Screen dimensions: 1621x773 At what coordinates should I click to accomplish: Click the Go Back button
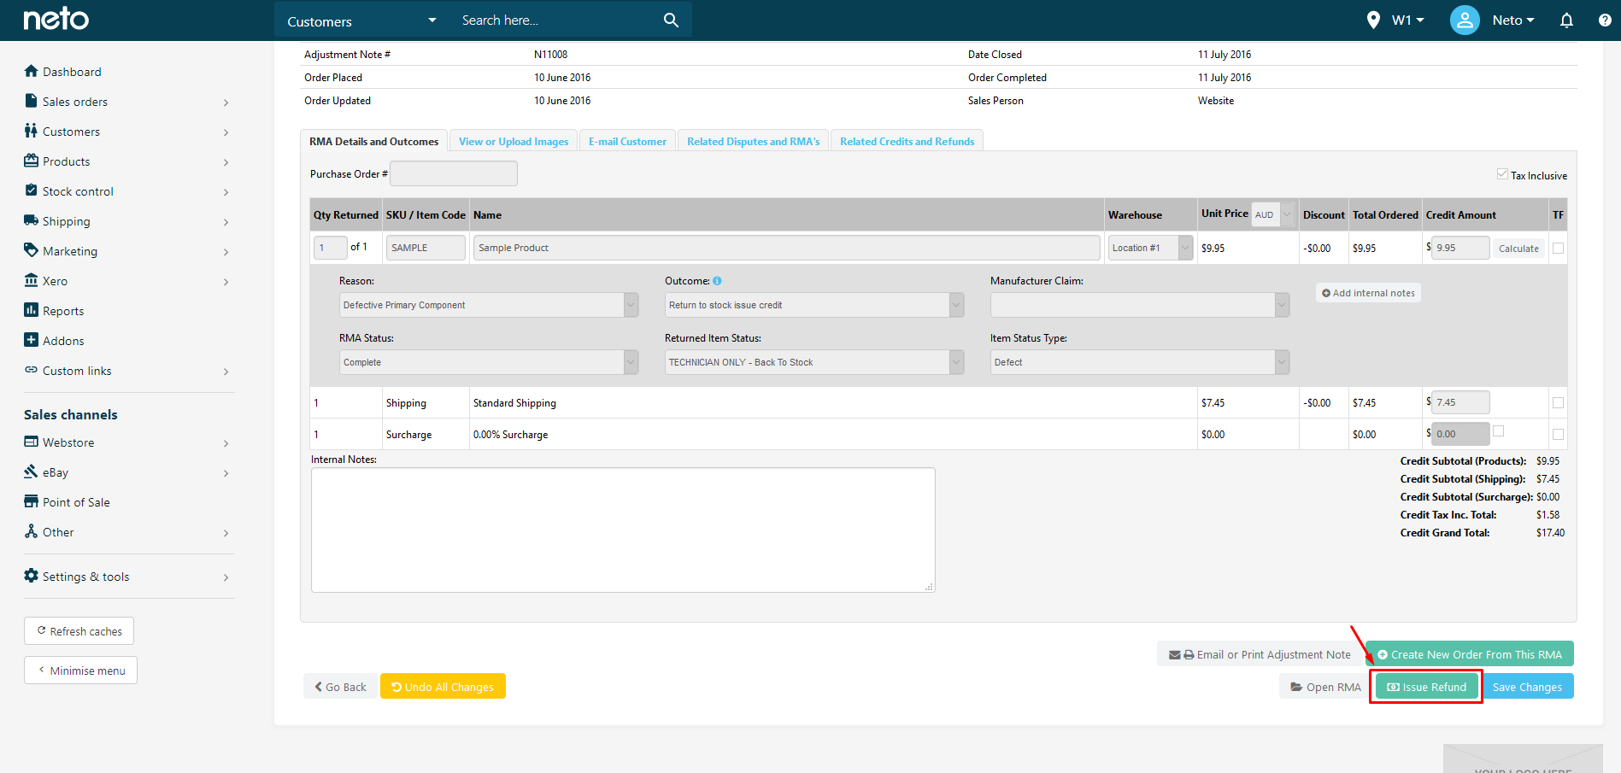[340, 687]
